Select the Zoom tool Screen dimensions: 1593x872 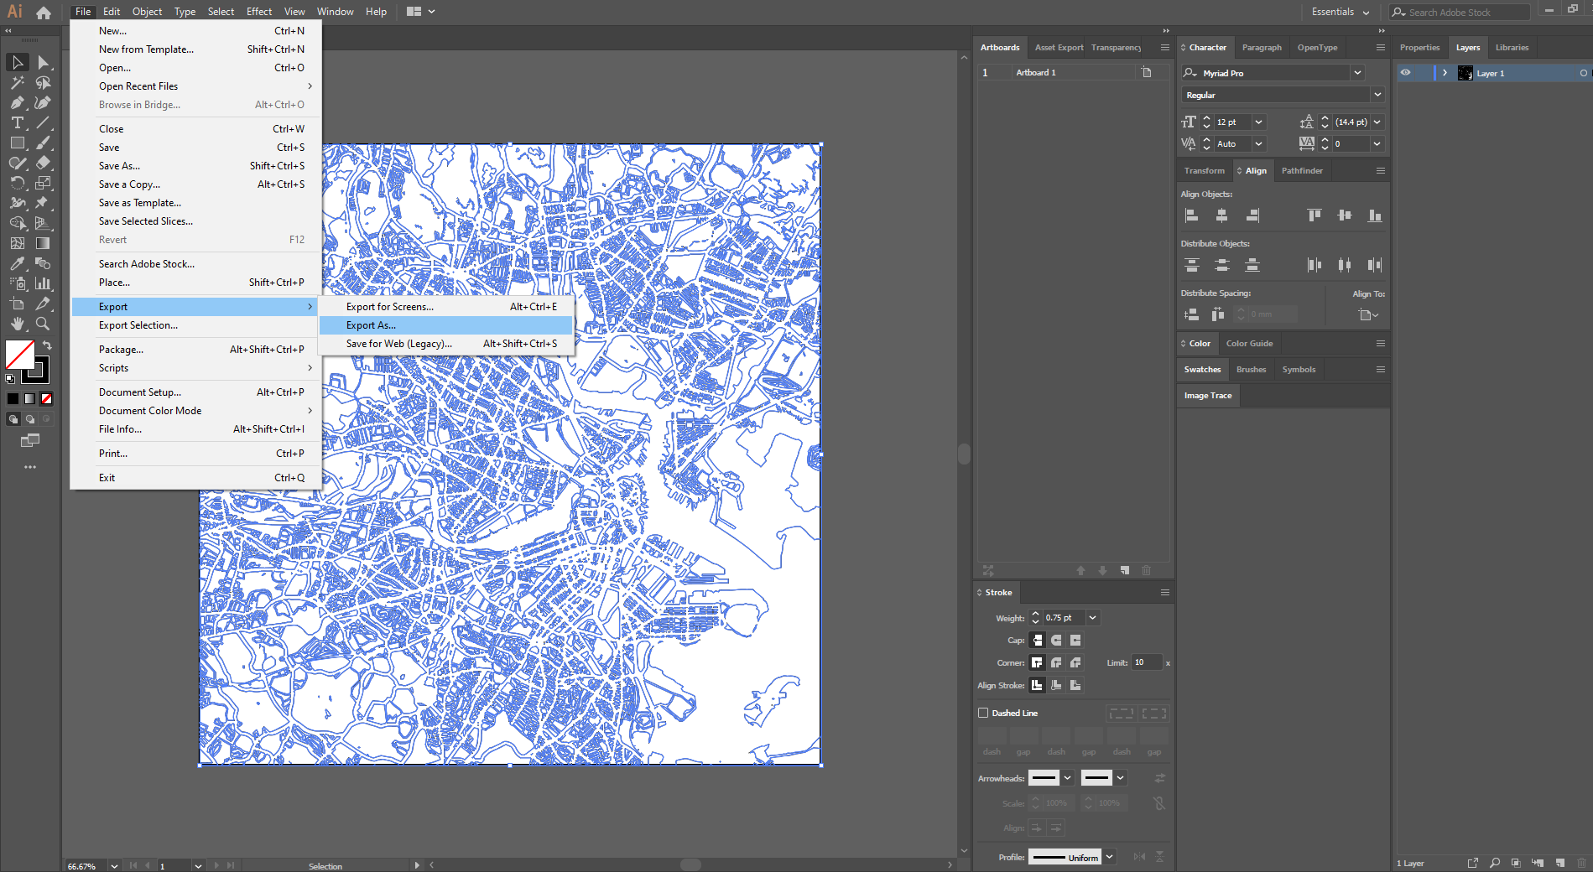[x=42, y=324]
